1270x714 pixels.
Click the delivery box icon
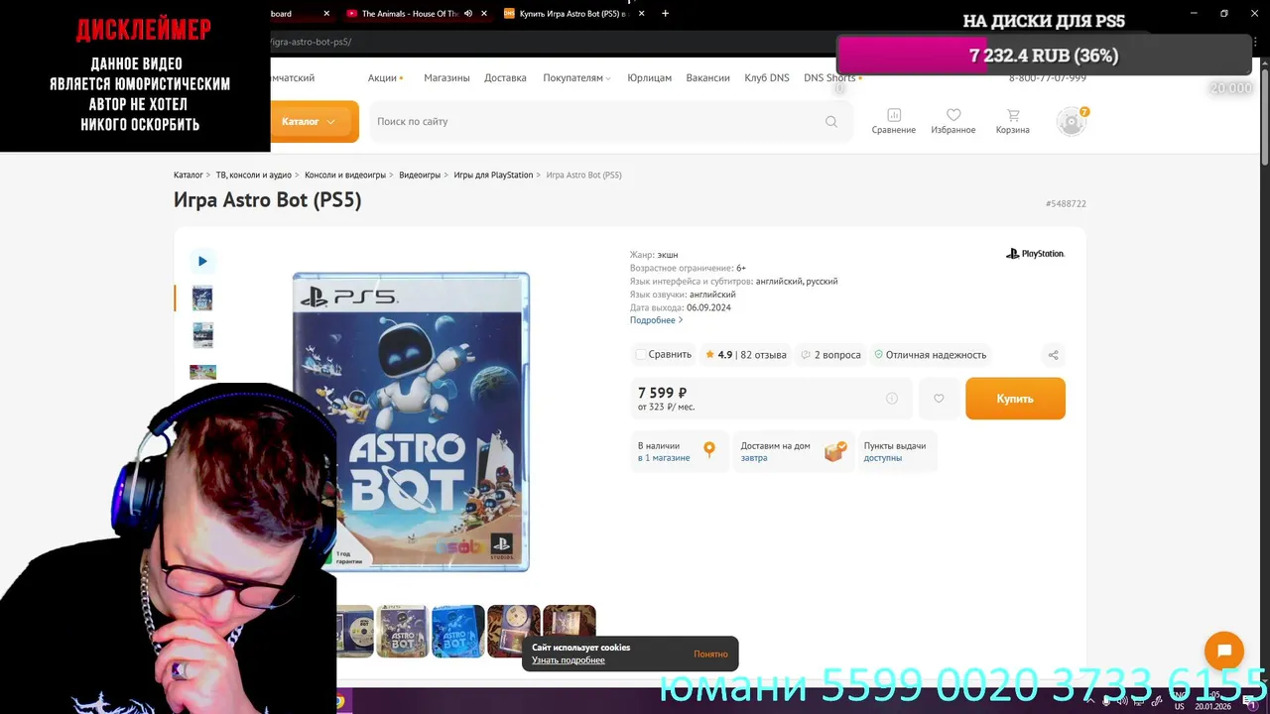(x=835, y=451)
